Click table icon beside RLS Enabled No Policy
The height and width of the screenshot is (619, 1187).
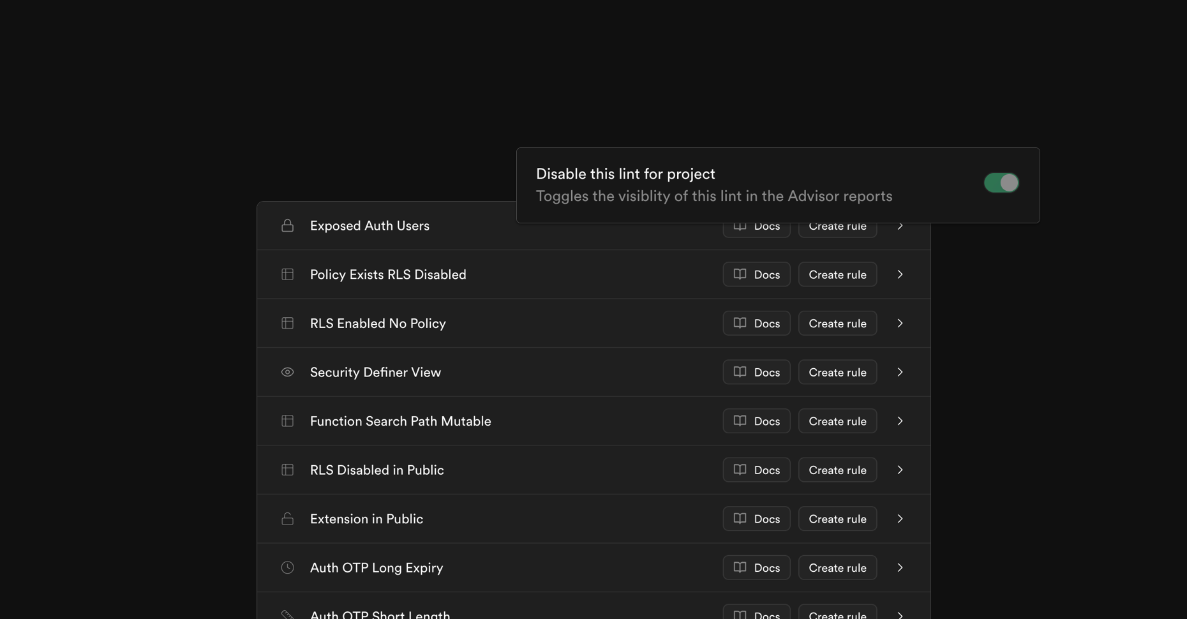pyautogui.click(x=287, y=323)
